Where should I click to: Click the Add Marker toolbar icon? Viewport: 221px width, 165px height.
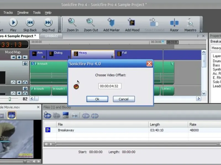[x=111, y=23]
